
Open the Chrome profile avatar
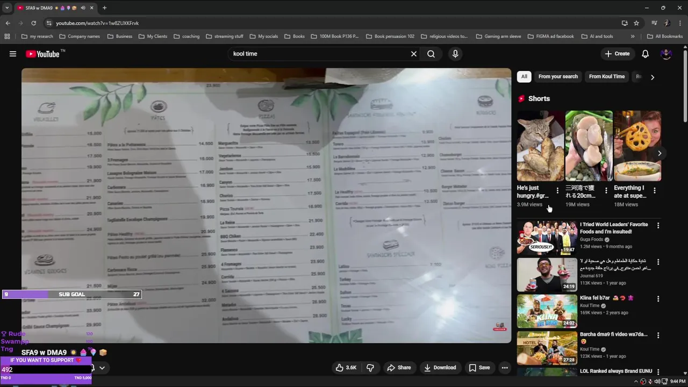pos(666,23)
